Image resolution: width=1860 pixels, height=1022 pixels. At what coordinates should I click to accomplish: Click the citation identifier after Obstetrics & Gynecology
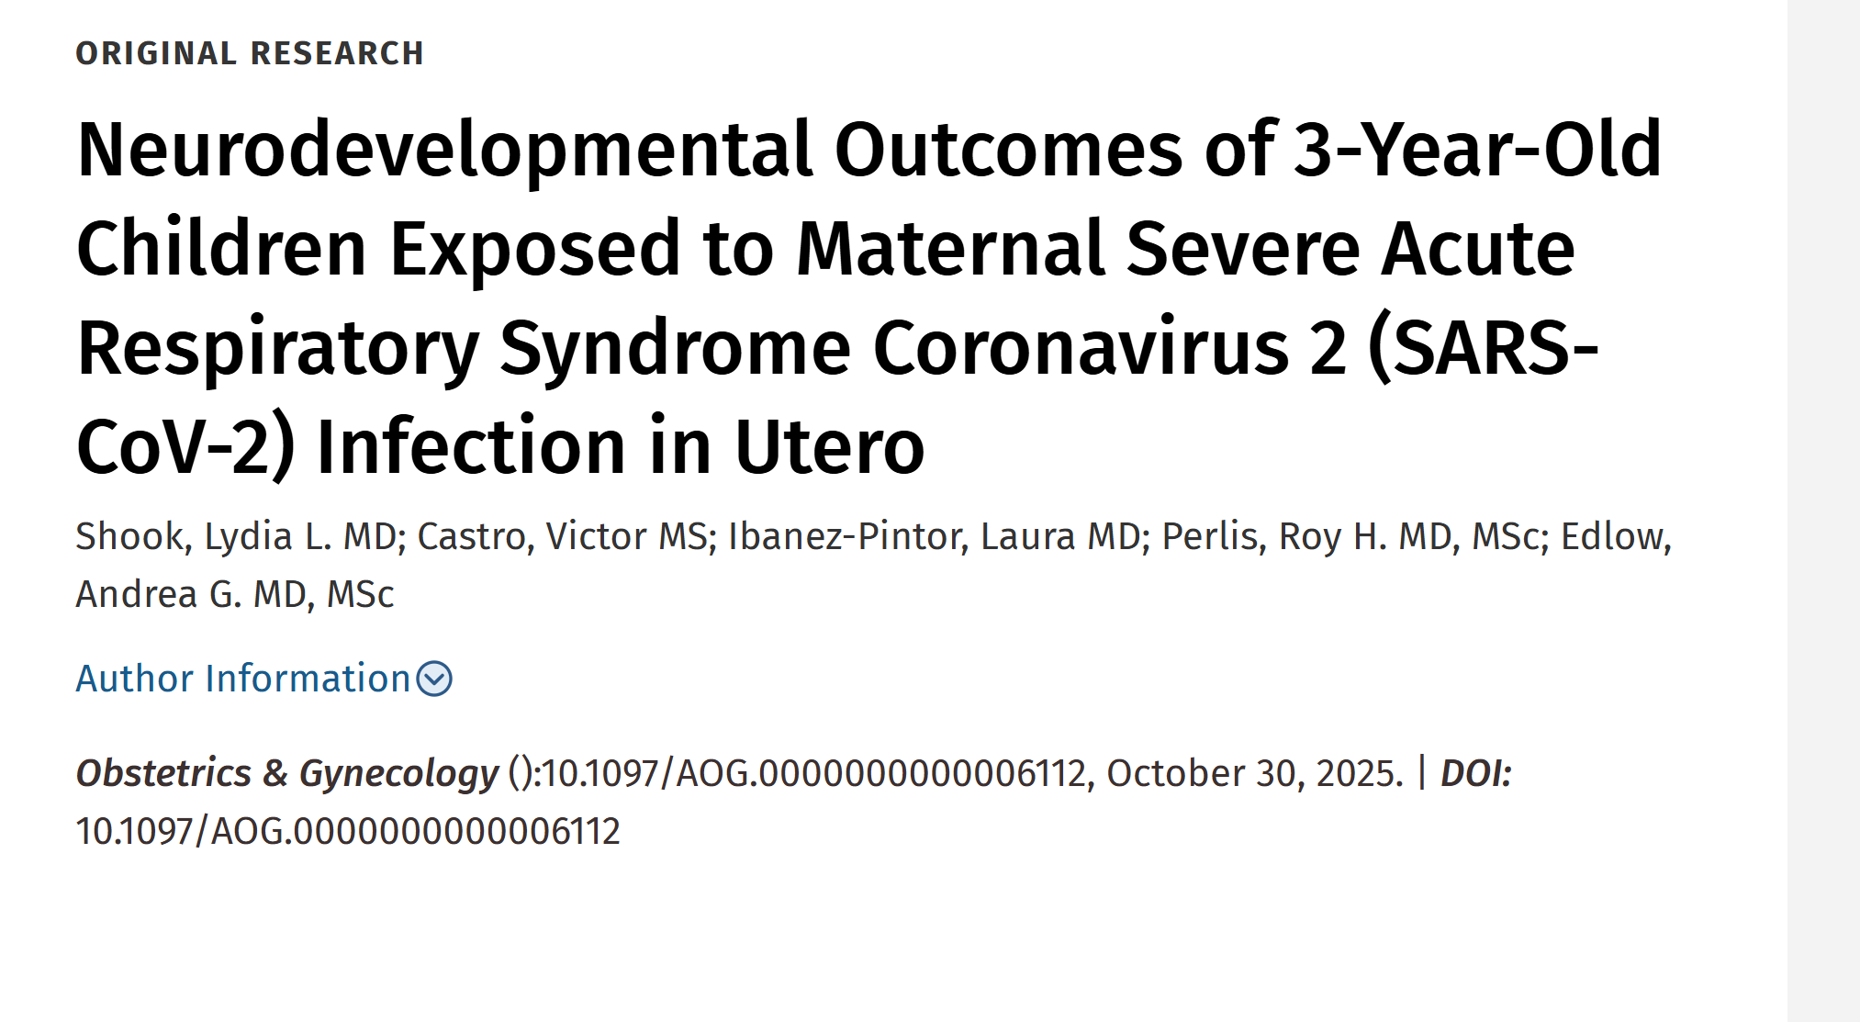tap(813, 773)
